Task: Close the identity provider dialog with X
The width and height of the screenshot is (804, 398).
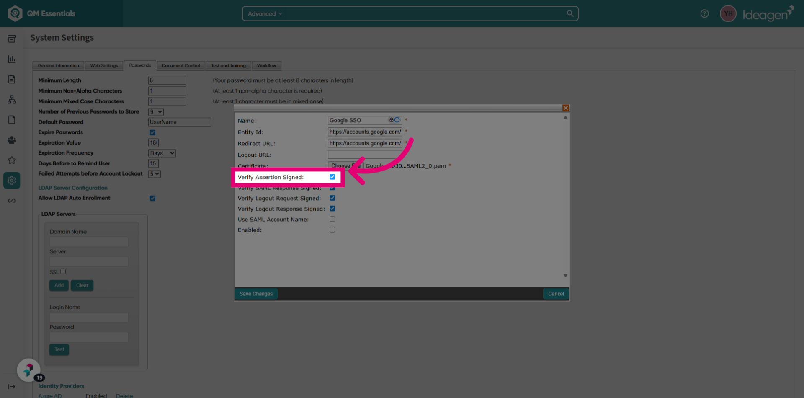Action: tap(566, 108)
